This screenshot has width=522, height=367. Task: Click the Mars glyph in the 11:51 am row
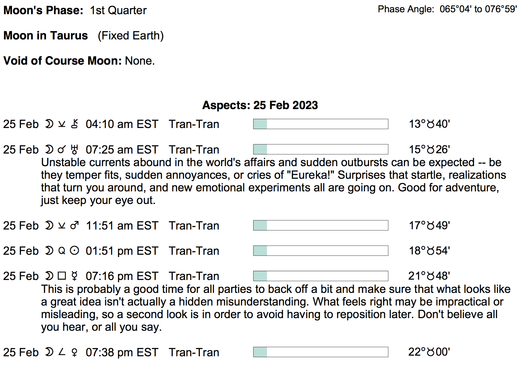coord(74,225)
